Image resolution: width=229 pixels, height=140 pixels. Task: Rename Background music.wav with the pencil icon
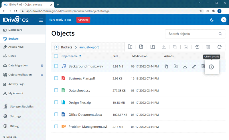(x=194, y=67)
